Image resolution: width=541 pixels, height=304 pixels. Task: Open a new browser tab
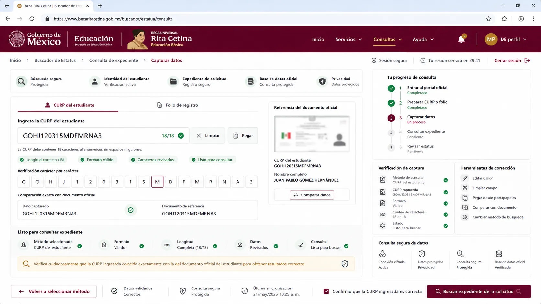[100, 6]
